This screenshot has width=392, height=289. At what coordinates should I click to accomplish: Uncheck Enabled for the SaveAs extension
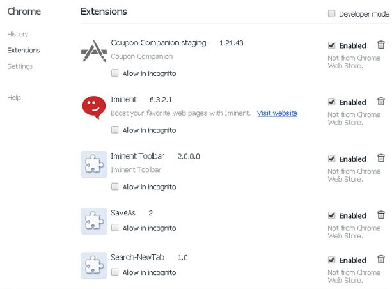coord(331,215)
